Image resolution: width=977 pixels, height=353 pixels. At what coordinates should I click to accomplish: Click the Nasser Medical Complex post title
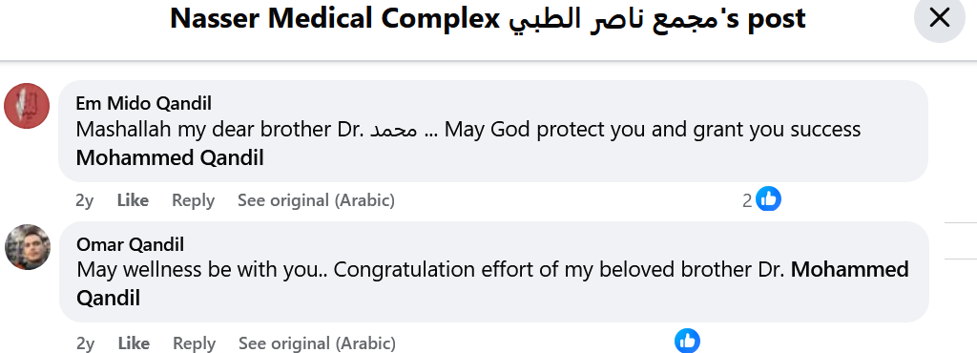coord(488,19)
